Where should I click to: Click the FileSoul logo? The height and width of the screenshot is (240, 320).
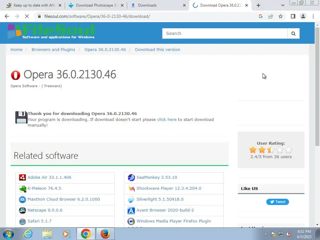tap(51, 32)
